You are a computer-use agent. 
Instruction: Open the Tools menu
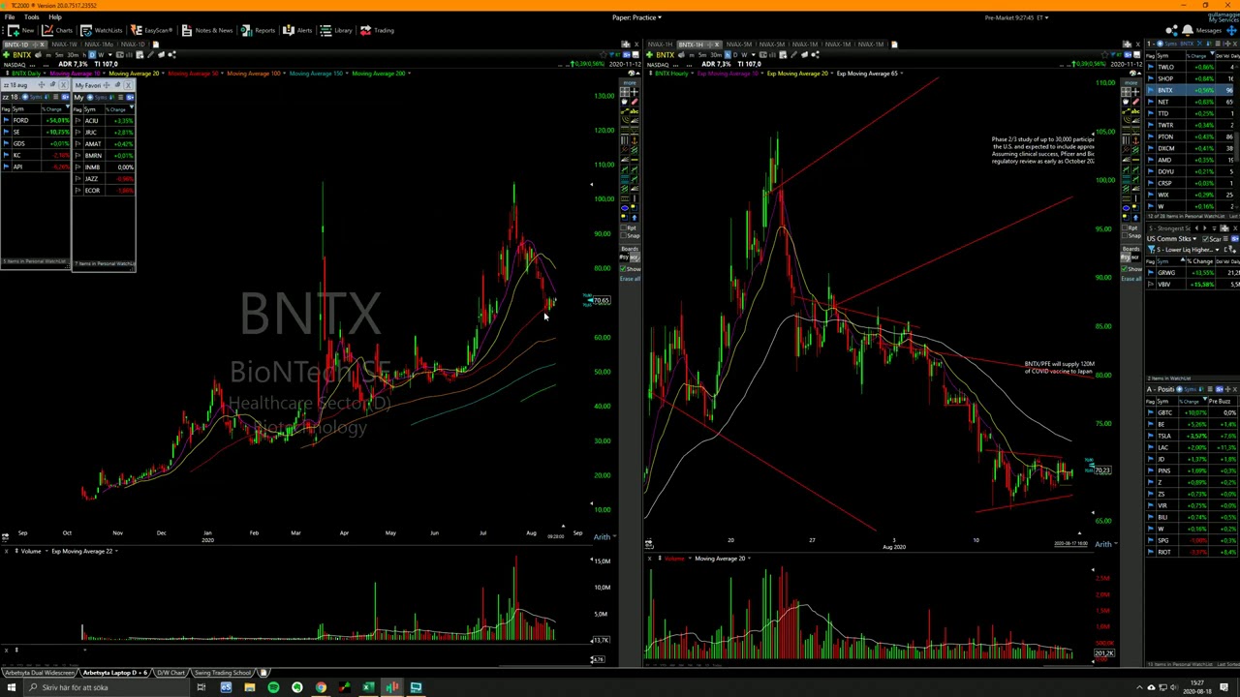pos(32,17)
